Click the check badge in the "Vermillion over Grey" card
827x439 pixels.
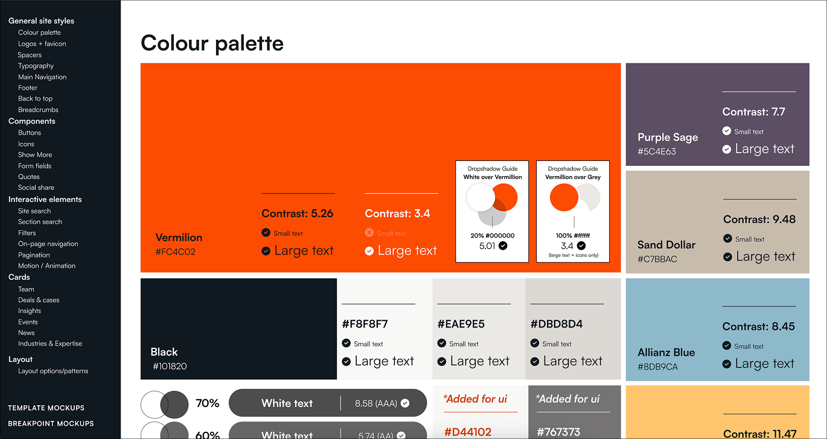click(581, 245)
